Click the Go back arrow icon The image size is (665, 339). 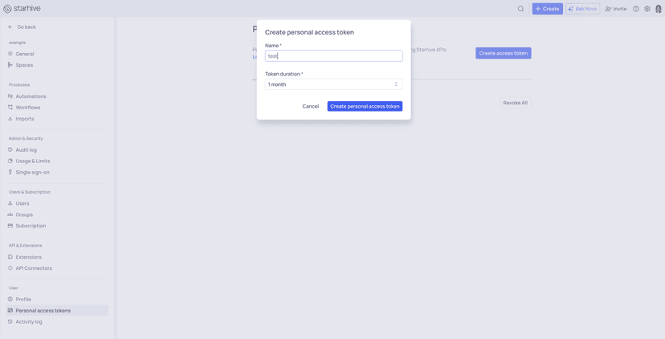(10, 27)
